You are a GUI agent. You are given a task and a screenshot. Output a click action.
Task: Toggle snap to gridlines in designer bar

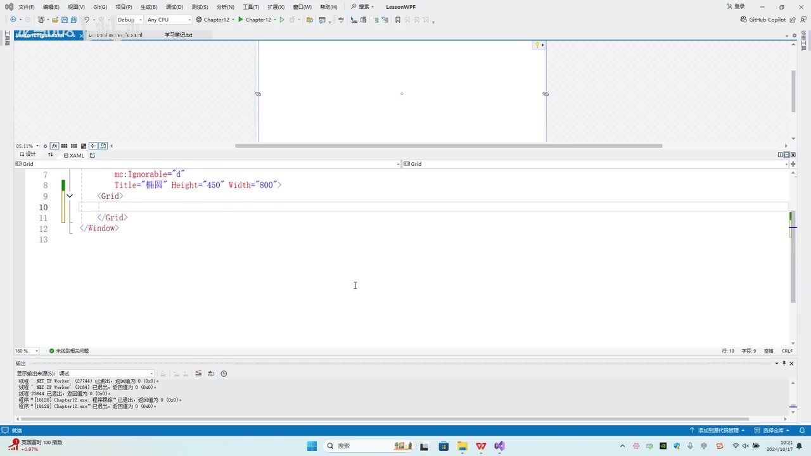click(x=74, y=146)
